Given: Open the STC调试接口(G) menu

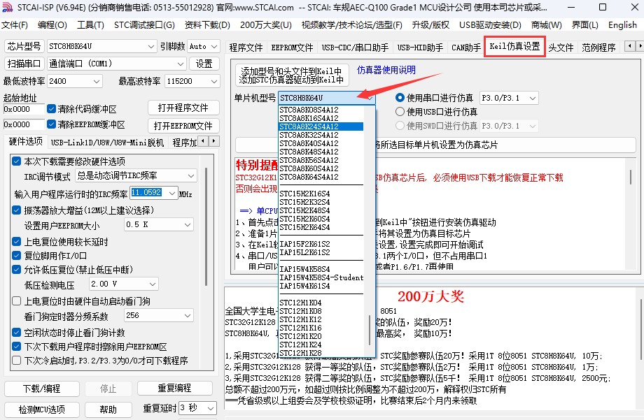Looking at the screenshot, I should tap(144, 25).
